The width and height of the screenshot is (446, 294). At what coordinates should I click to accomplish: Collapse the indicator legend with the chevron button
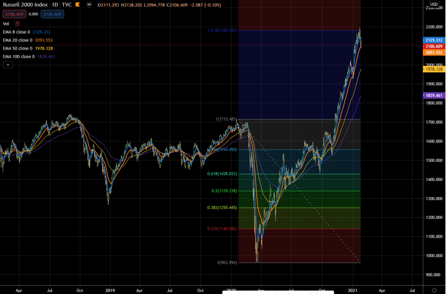click(x=8, y=65)
